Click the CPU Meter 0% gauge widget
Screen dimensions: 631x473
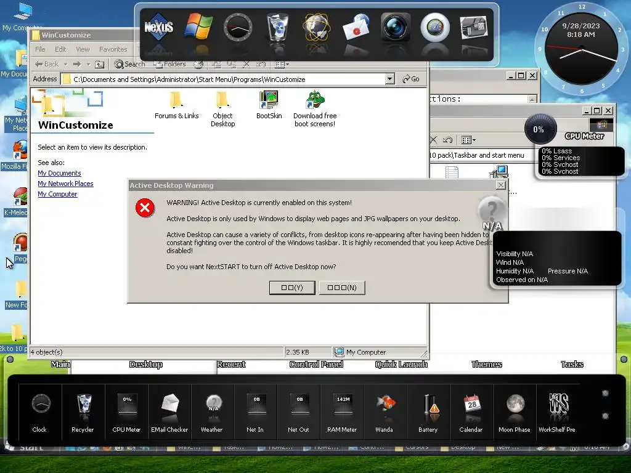click(540, 129)
